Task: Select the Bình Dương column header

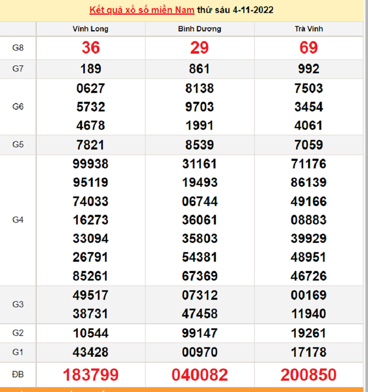Action: click(x=199, y=29)
